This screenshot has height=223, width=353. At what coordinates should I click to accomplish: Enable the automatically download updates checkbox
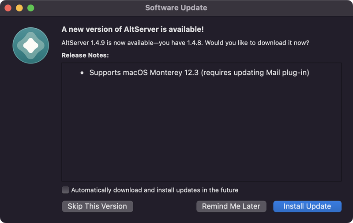click(65, 190)
